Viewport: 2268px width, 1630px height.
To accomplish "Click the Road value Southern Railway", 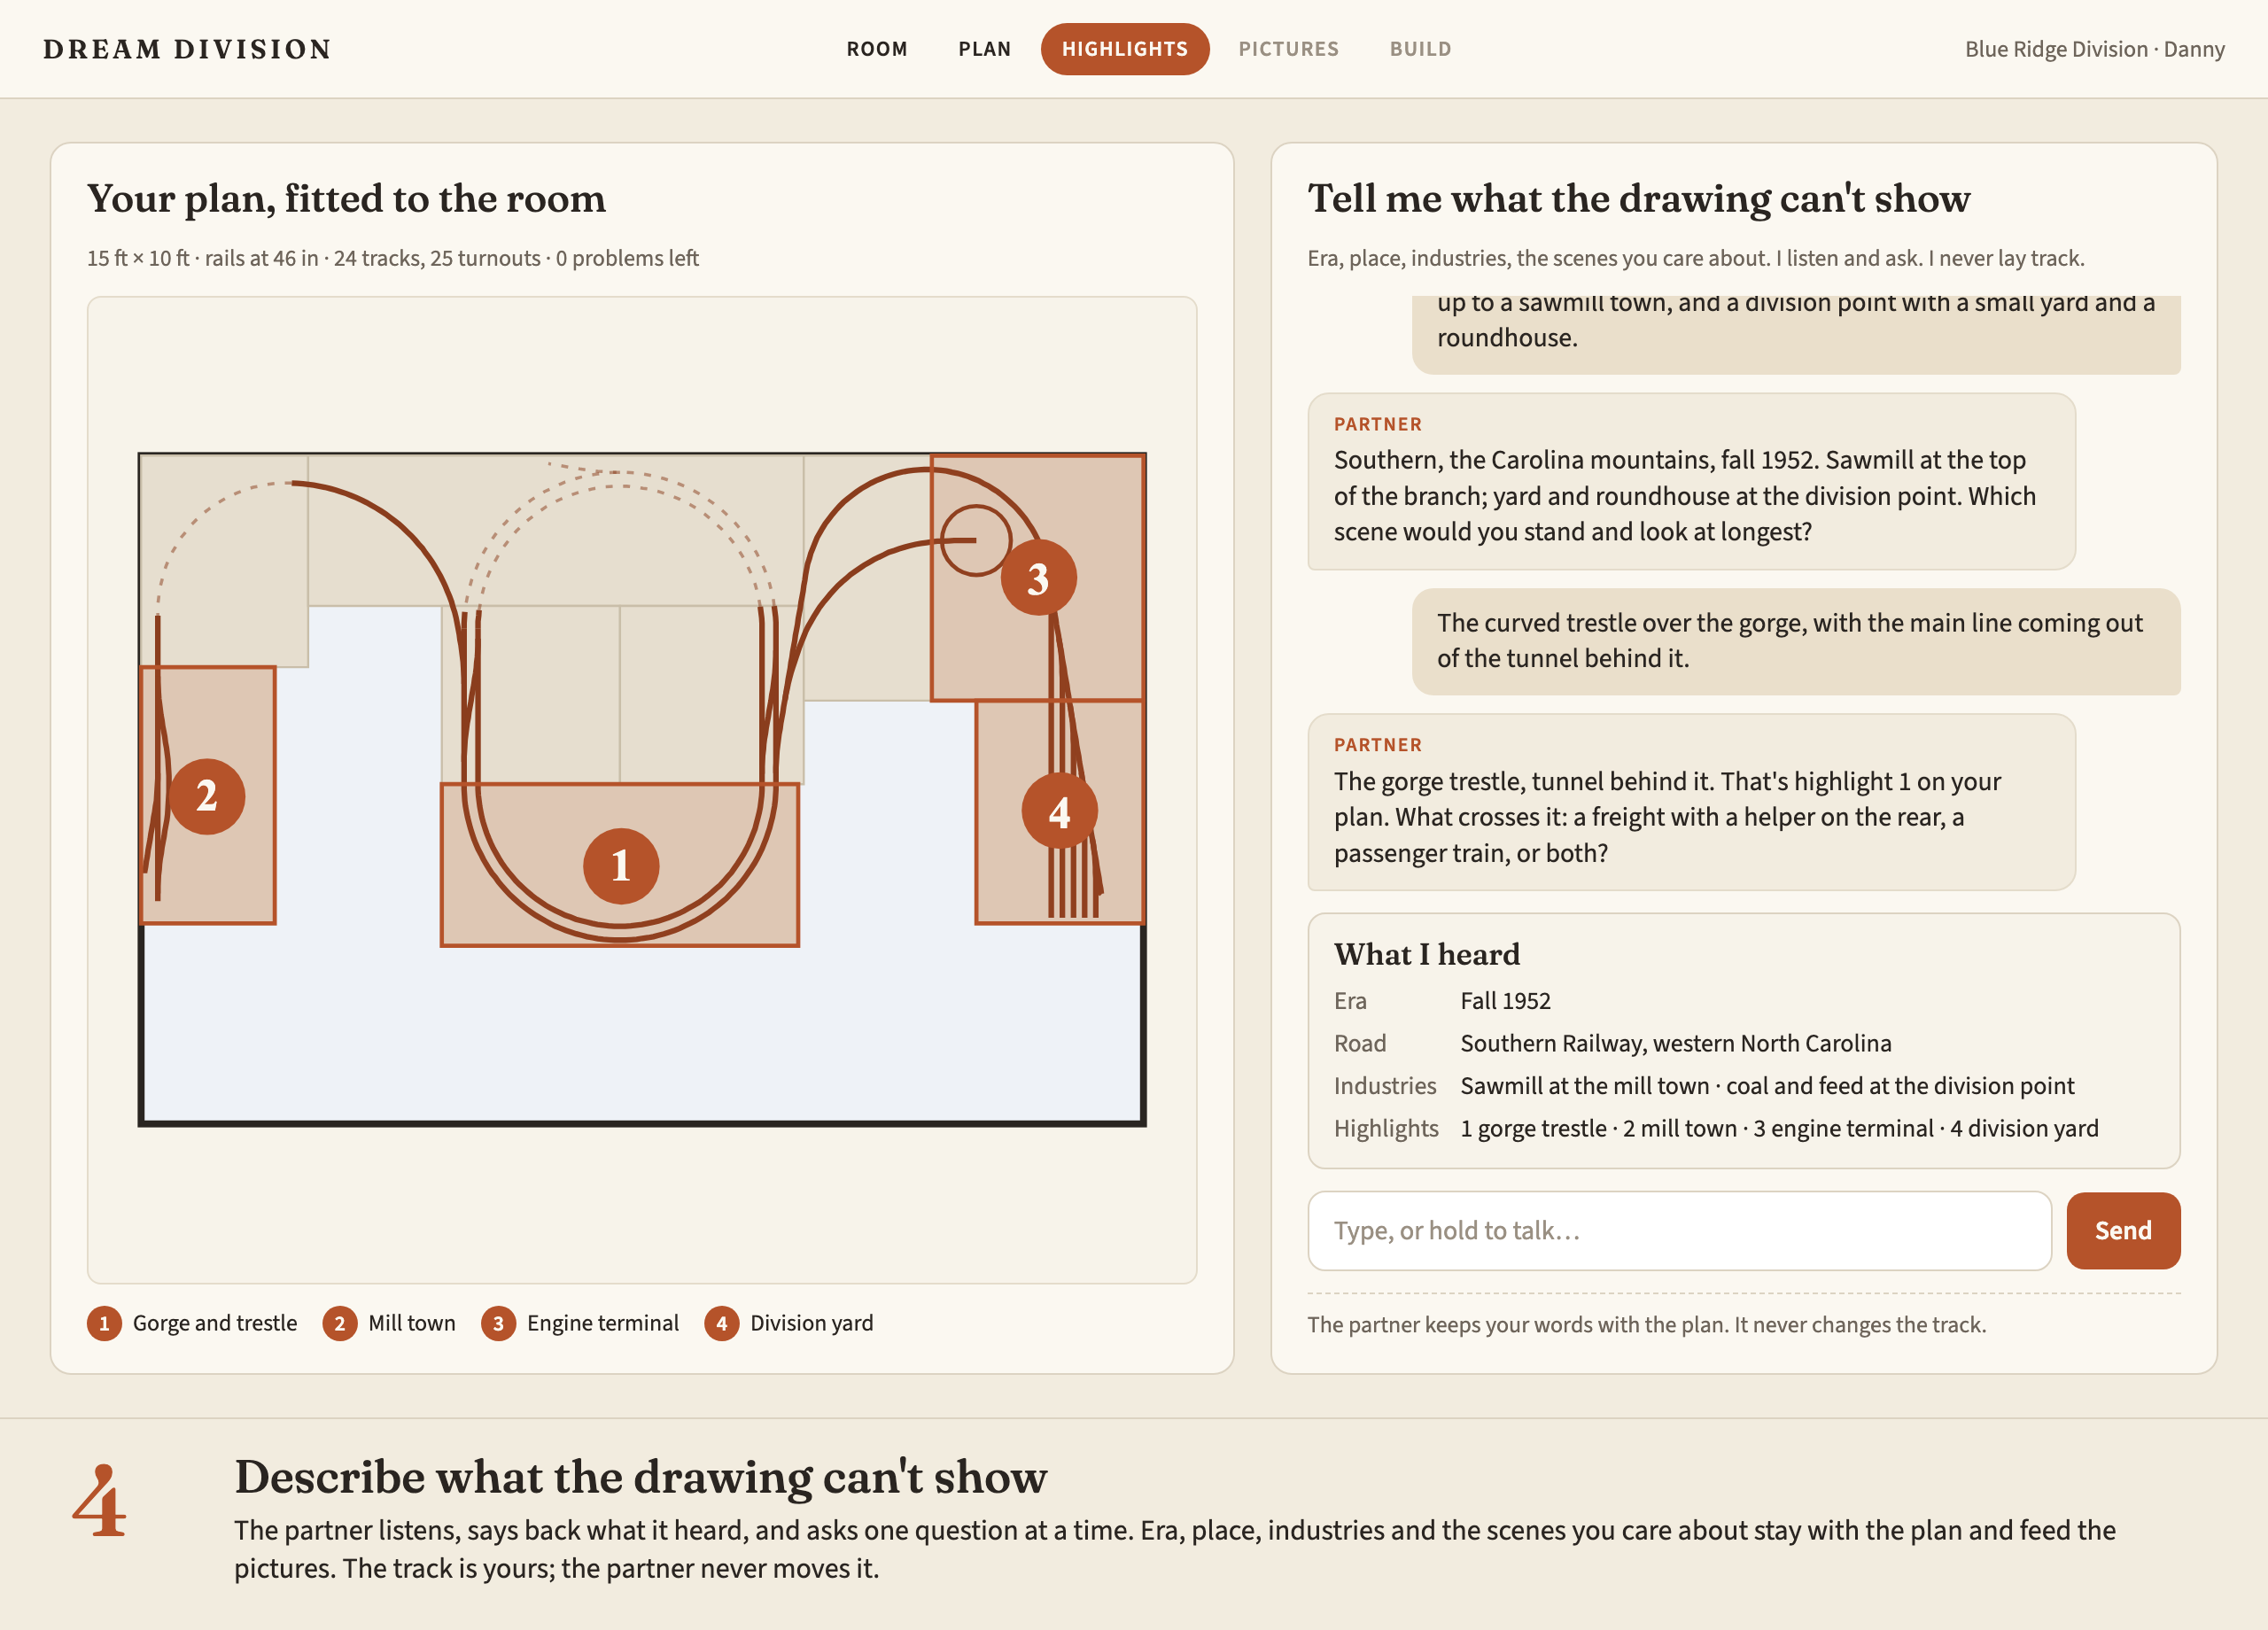I will click(x=1675, y=1043).
